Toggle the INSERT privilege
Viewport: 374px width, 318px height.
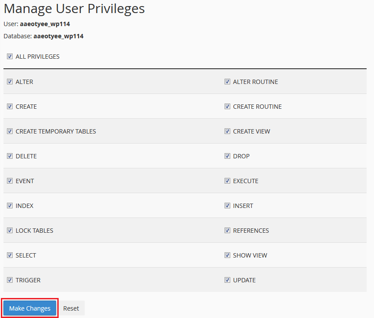tap(227, 205)
